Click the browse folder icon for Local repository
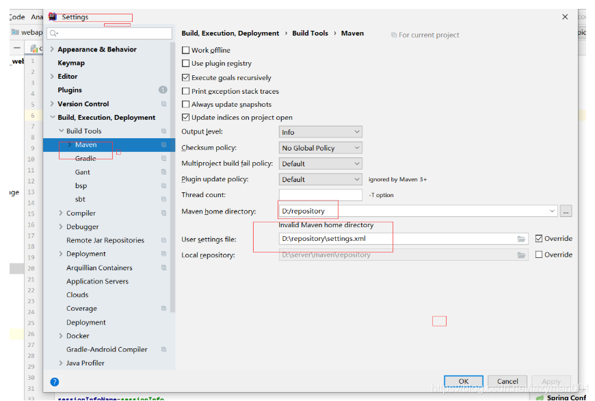 tap(521, 255)
